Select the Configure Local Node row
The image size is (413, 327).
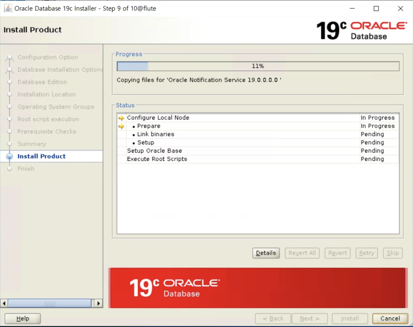point(258,118)
